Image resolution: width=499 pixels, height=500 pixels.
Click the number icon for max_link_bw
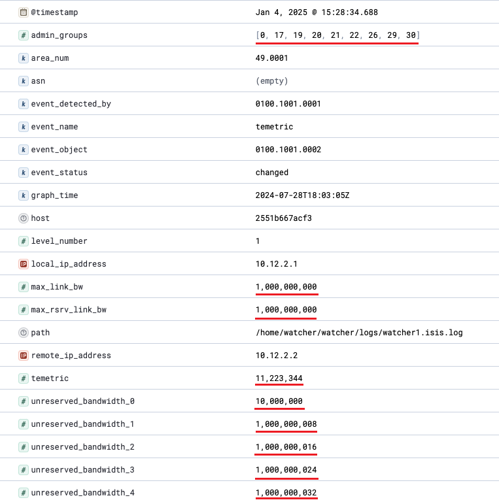tap(24, 287)
